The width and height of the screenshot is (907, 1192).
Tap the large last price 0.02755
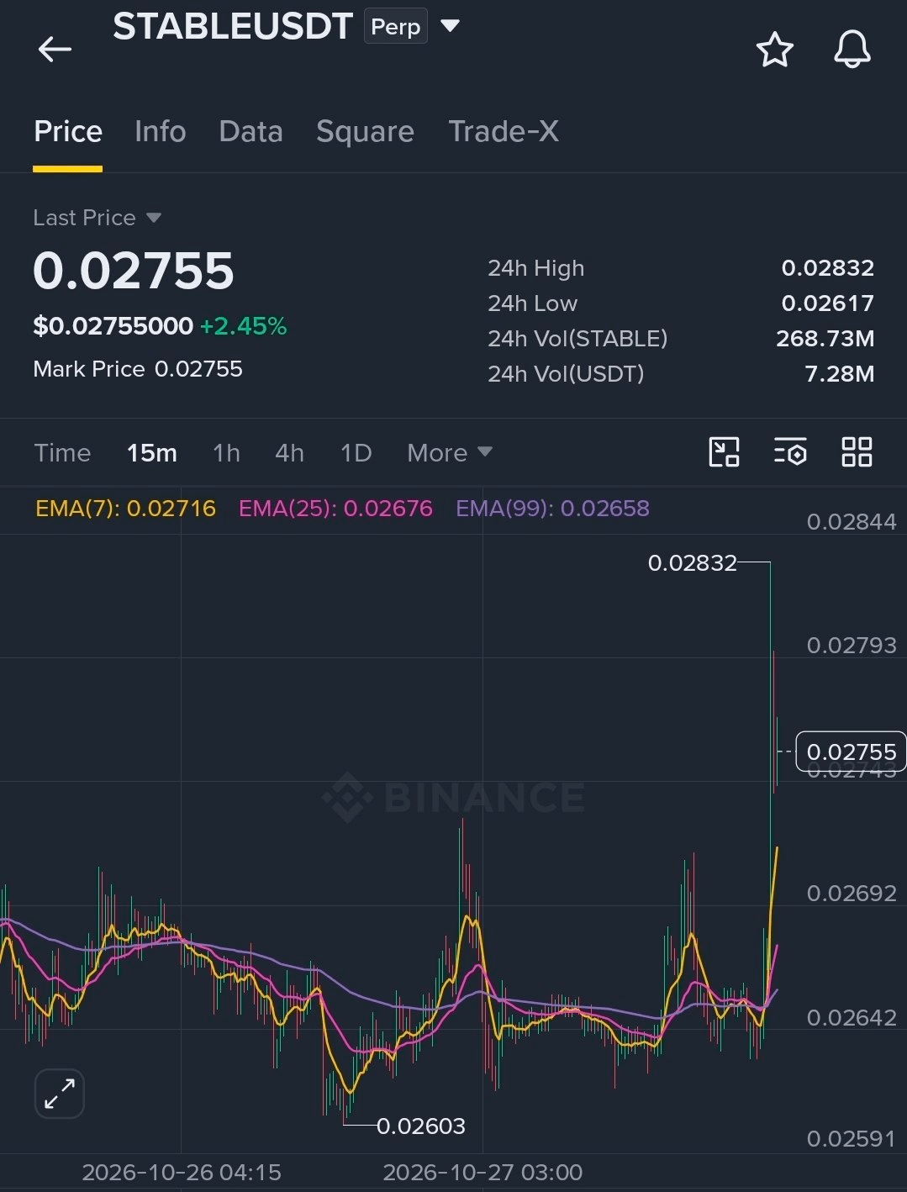(x=133, y=271)
